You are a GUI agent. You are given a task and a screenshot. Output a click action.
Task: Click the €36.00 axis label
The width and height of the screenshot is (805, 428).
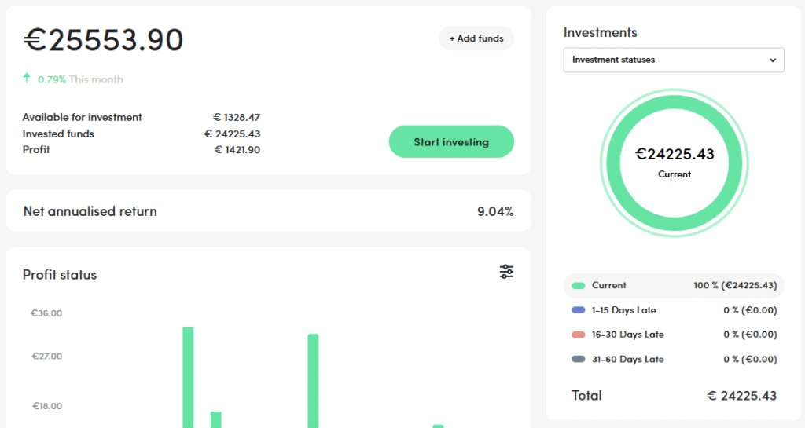pyautogui.click(x=46, y=313)
